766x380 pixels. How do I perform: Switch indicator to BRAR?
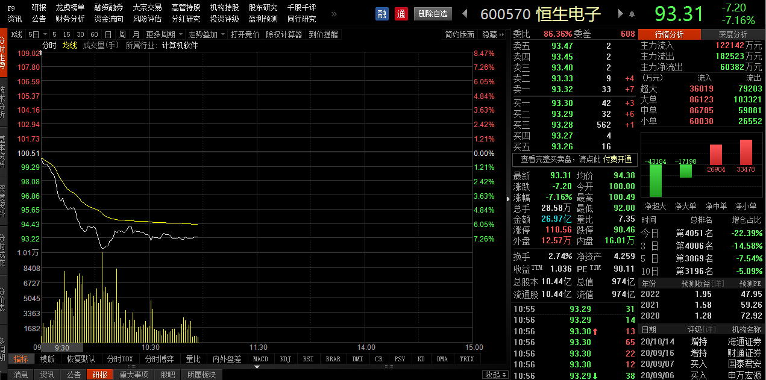(333, 359)
